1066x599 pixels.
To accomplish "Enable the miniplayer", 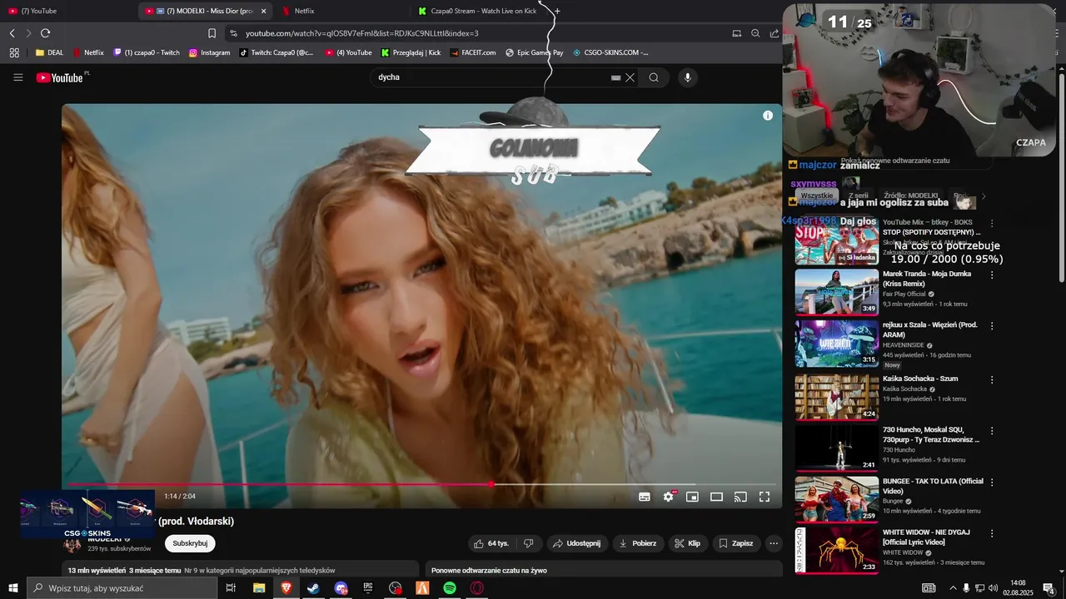I will (x=692, y=497).
